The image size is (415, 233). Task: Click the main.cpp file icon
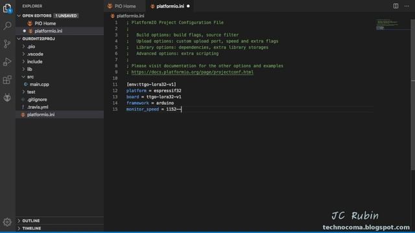tap(26, 84)
